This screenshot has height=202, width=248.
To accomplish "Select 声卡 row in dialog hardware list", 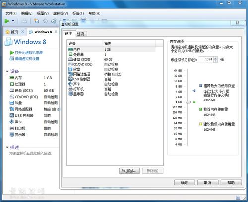I will (x=112, y=84).
